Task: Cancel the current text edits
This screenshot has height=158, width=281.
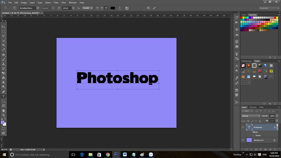Action: click(x=148, y=8)
